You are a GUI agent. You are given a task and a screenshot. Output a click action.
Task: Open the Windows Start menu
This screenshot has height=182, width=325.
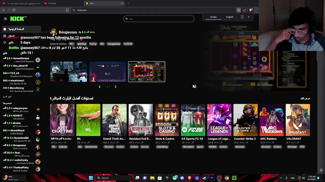tap(91, 178)
